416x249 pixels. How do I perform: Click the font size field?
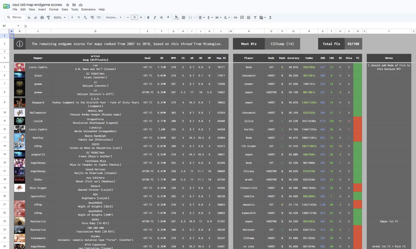135,17
